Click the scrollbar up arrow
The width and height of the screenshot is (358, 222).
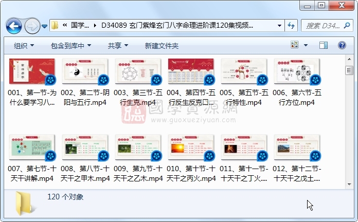click(349, 59)
